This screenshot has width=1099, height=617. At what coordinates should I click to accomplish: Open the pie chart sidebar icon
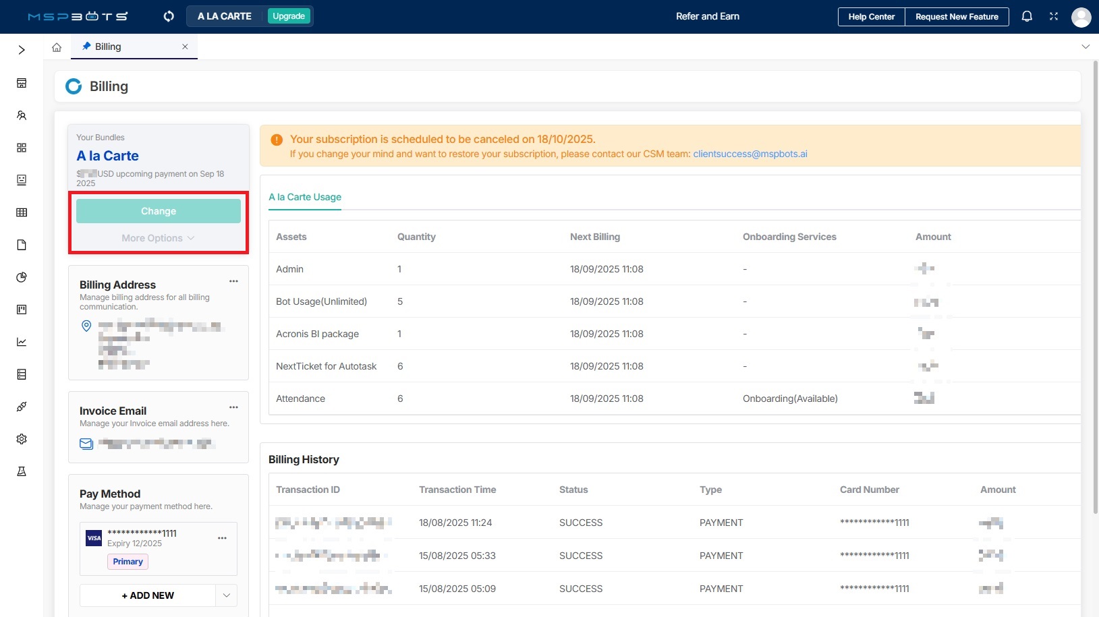(22, 277)
